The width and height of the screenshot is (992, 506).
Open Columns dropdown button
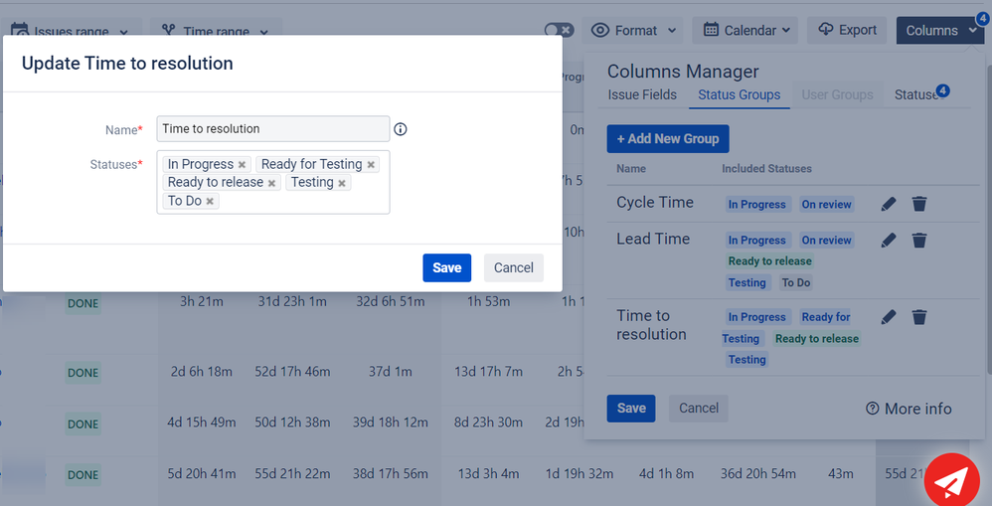[x=940, y=31]
